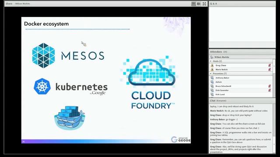
Task: Click the first view toggle in Share pod
Action: point(193,4)
